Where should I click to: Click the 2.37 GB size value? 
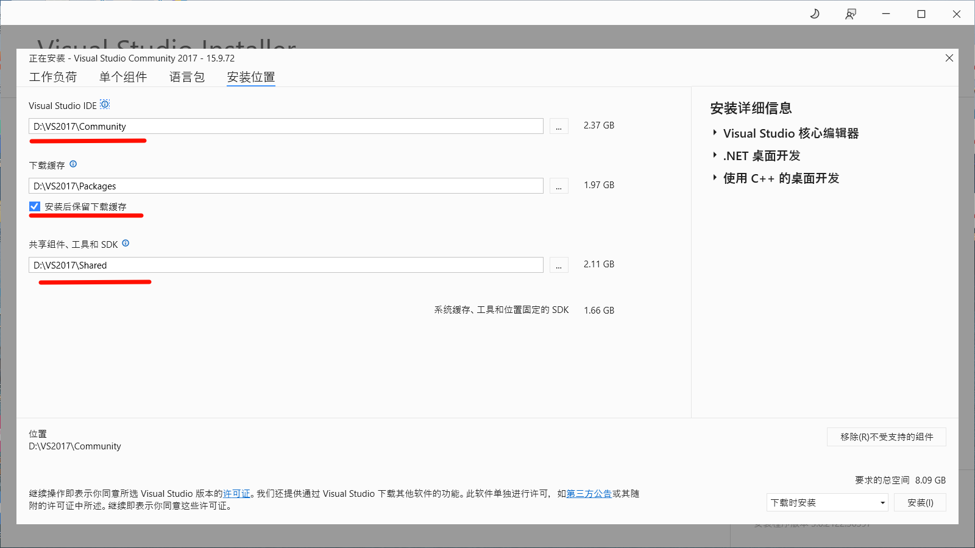[x=599, y=125]
